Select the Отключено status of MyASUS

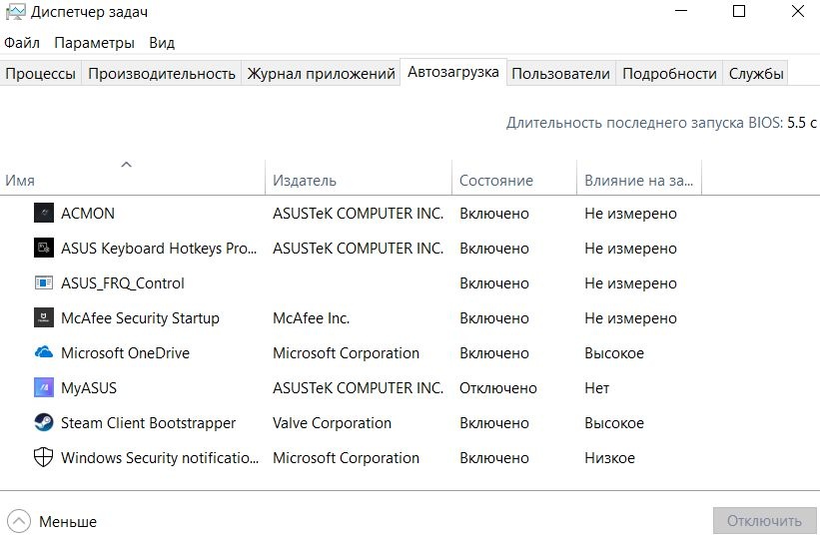pyautogui.click(x=498, y=387)
